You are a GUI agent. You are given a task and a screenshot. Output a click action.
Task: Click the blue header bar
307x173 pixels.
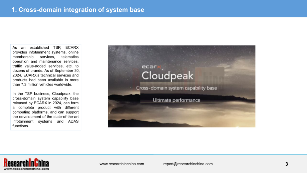pyautogui.click(x=153, y=9)
